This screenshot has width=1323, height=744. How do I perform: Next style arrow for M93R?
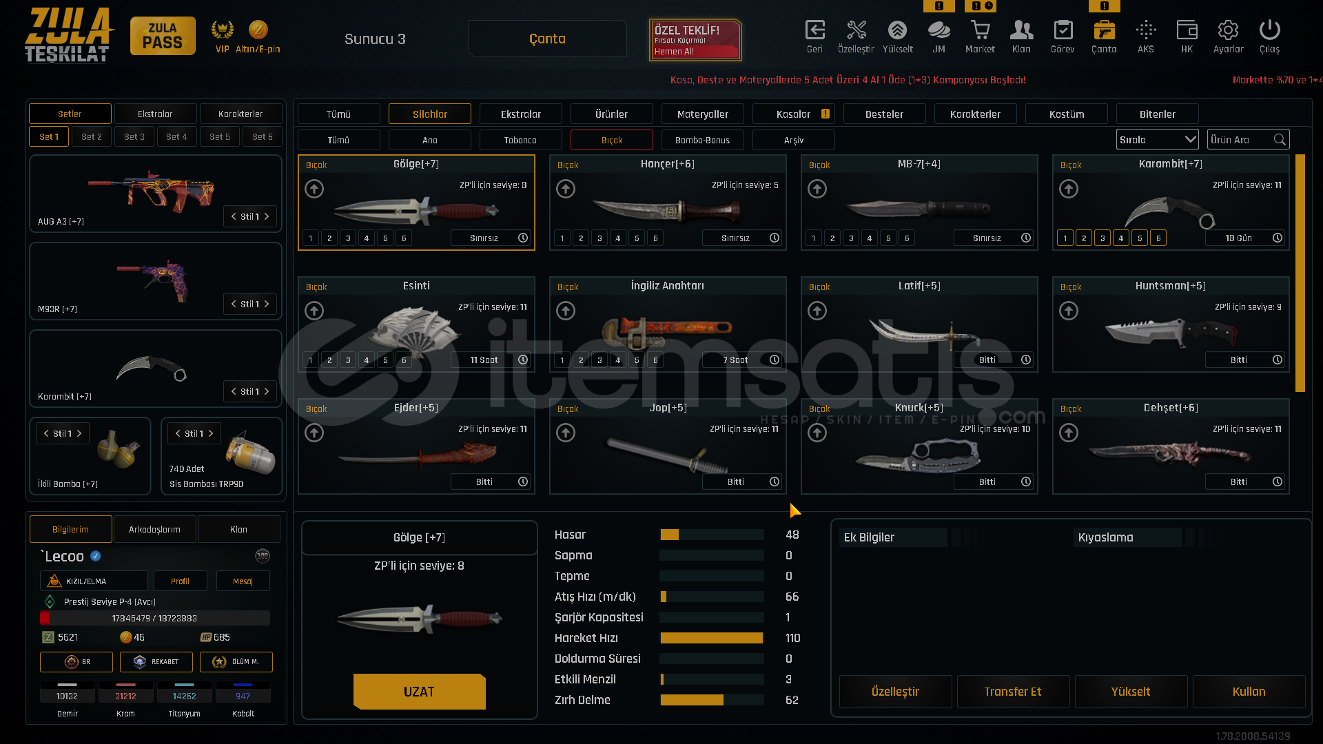click(x=267, y=304)
